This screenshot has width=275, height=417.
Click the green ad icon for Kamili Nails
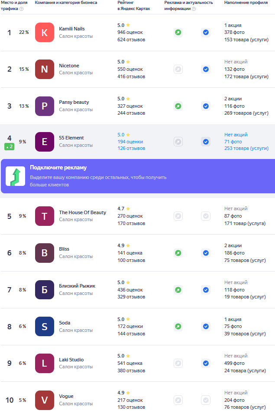tap(178, 33)
